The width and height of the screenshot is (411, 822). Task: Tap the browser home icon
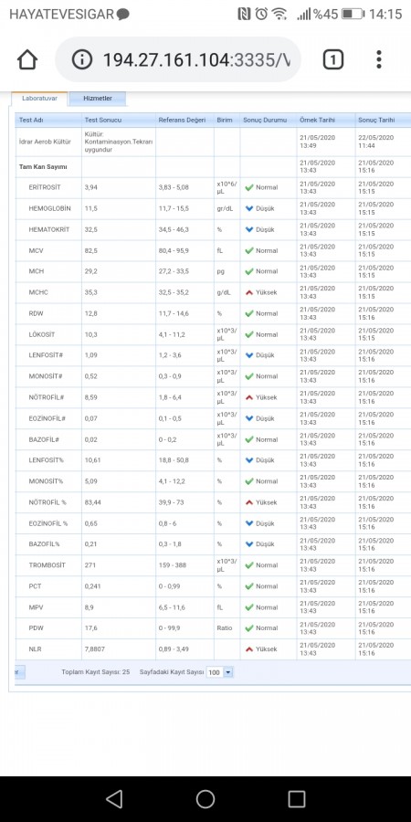click(x=27, y=59)
